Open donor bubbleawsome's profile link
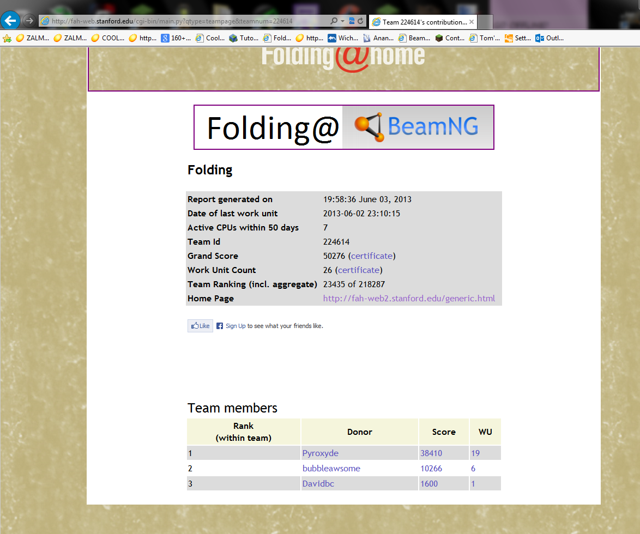640x534 pixels. tap(331, 468)
